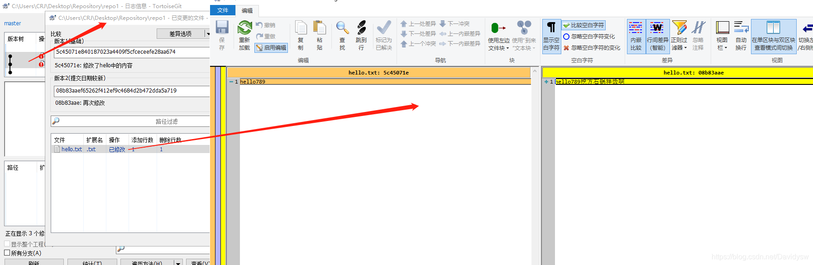Screen dimensions: 813x265
Task: Click the .txt extension cell
Action: click(91, 149)
